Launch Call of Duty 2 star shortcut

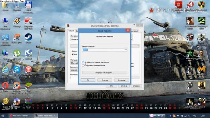point(190,103)
